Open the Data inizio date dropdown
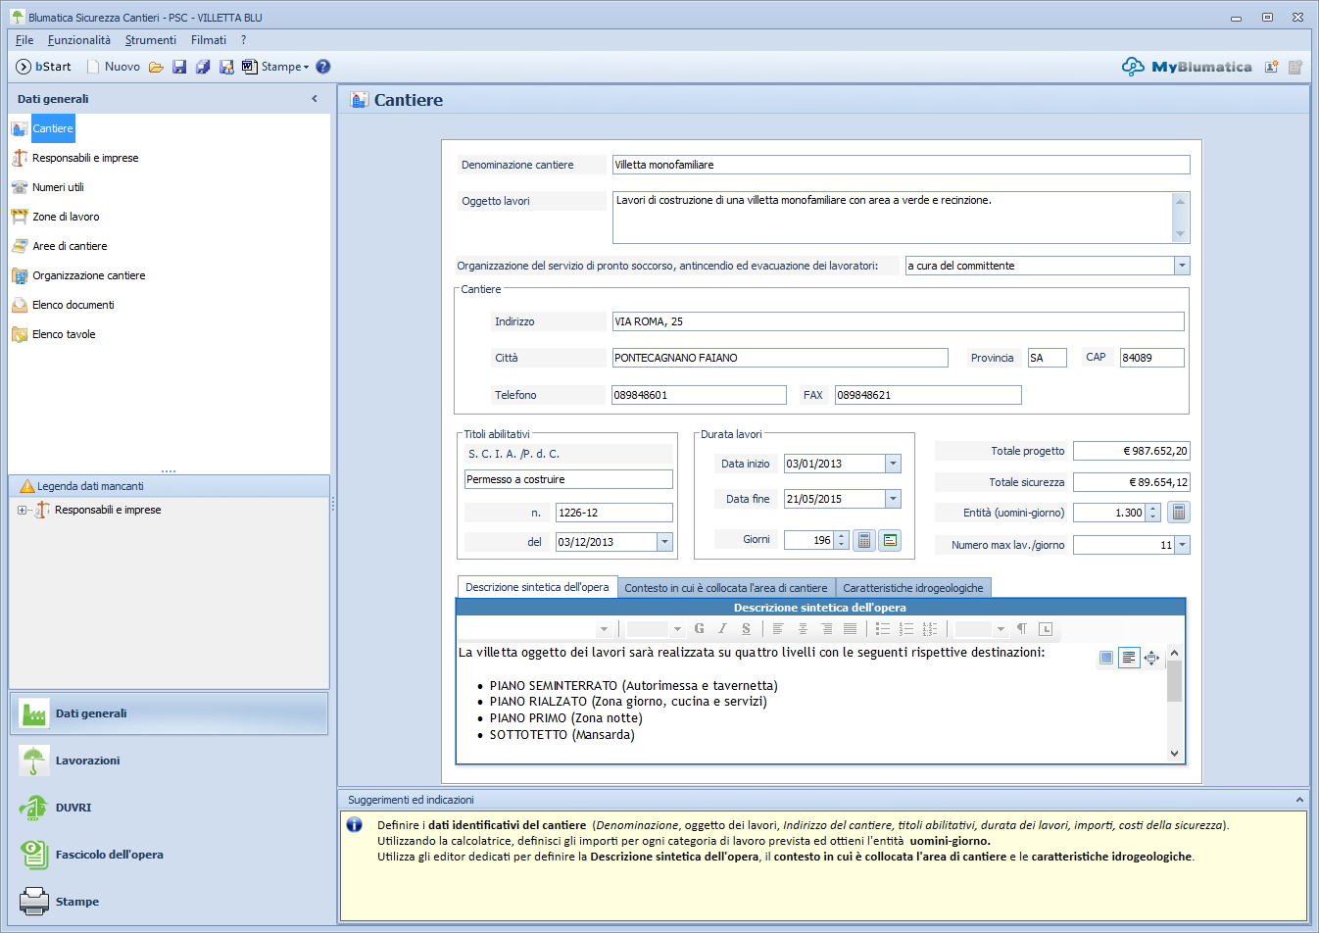Viewport: 1319px width, 933px height. 893,464
